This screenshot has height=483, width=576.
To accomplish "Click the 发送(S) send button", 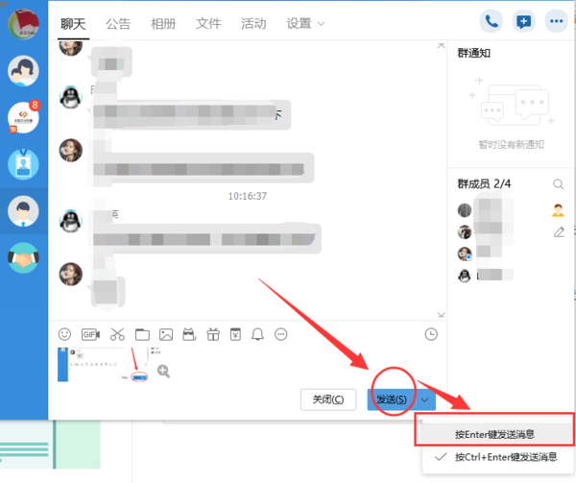I will tap(391, 399).
